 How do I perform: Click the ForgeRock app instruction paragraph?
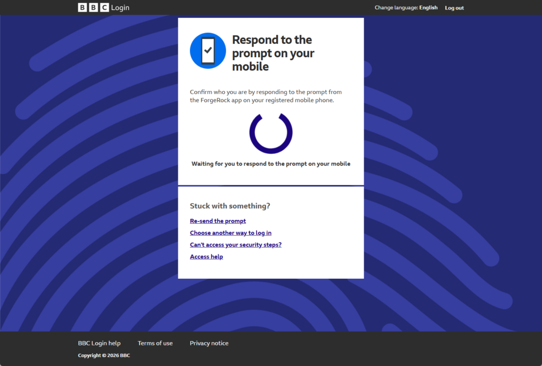point(266,96)
